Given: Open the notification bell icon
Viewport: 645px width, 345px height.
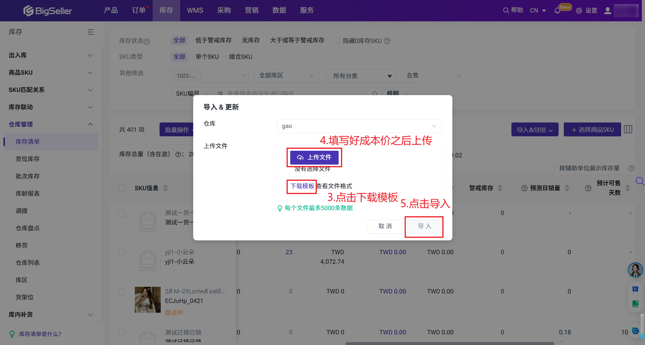Looking at the screenshot, I should (x=557, y=11).
